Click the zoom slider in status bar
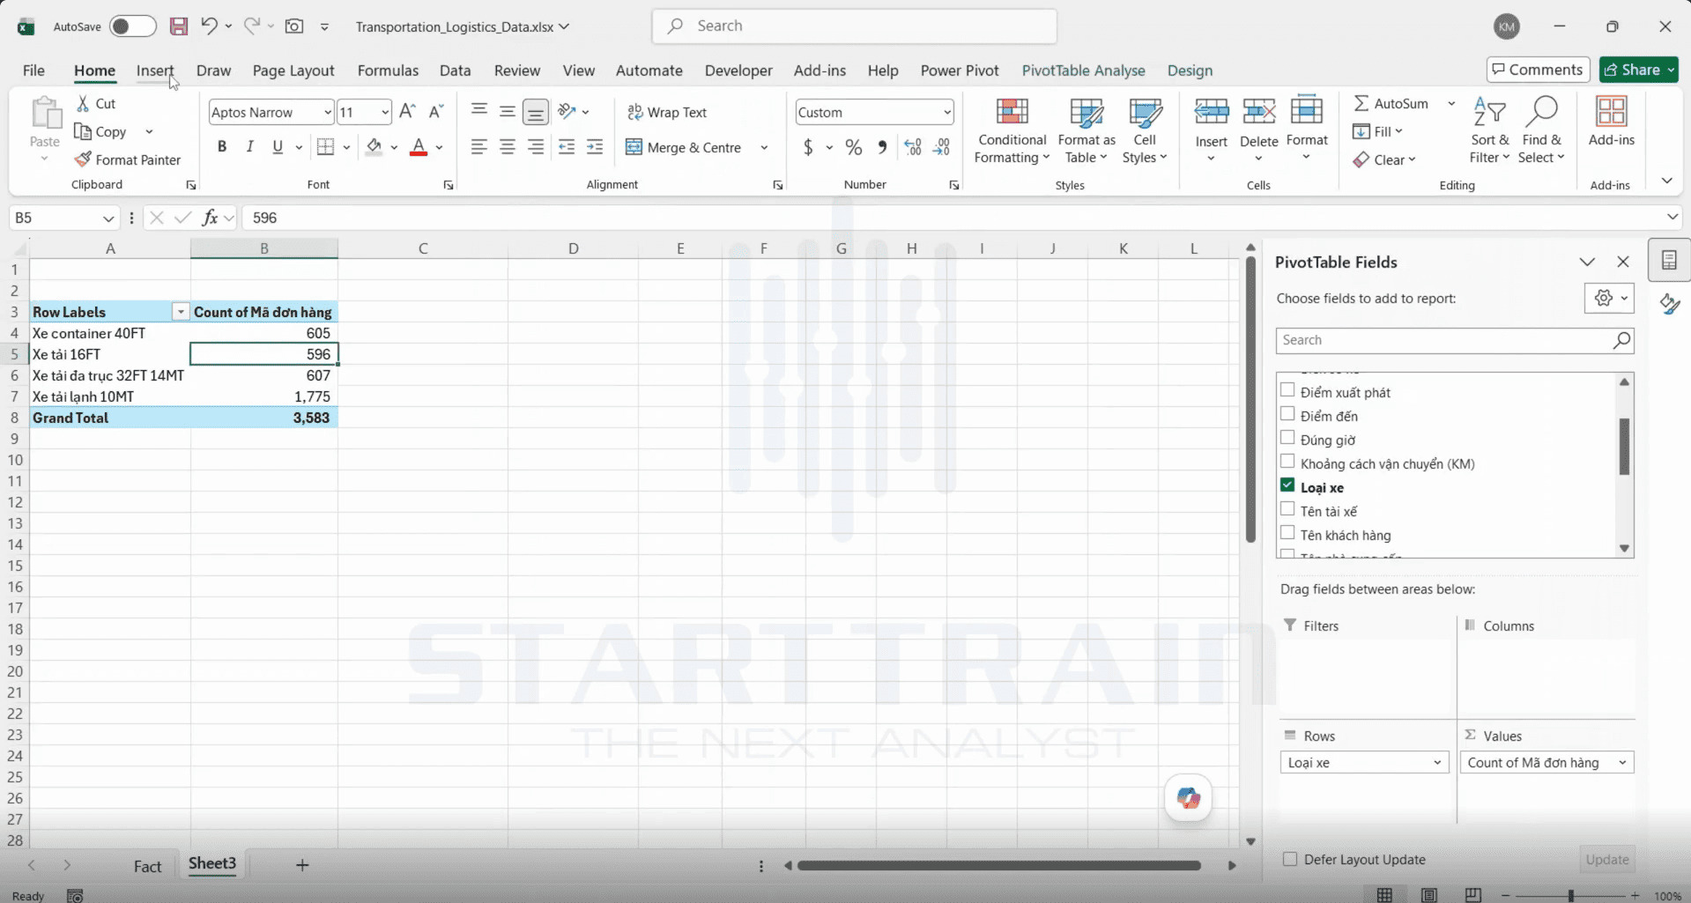The width and height of the screenshot is (1691, 903). [x=1571, y=895]
